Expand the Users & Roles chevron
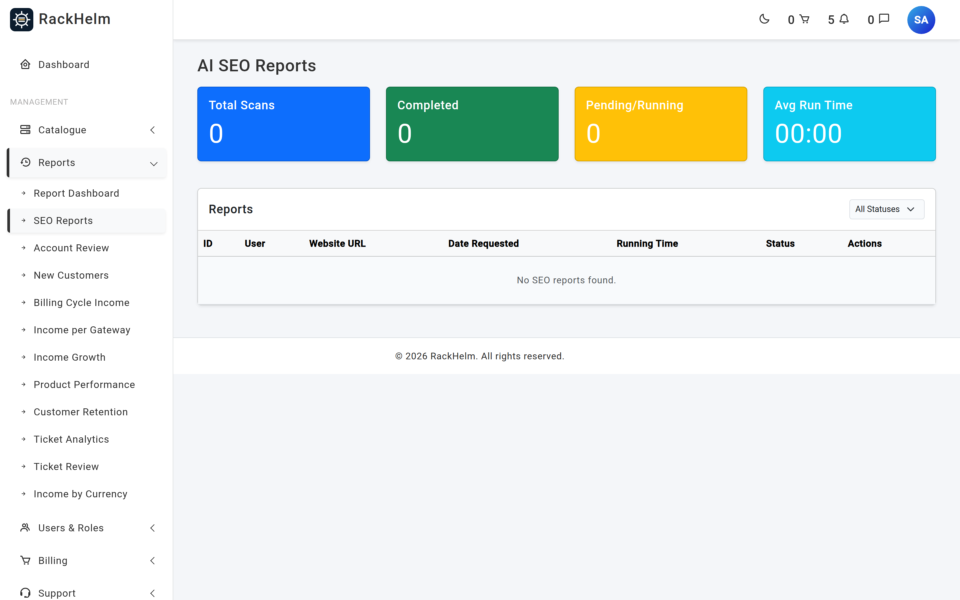The height and width of the screenshot is (600, 960). coord(153,528)
